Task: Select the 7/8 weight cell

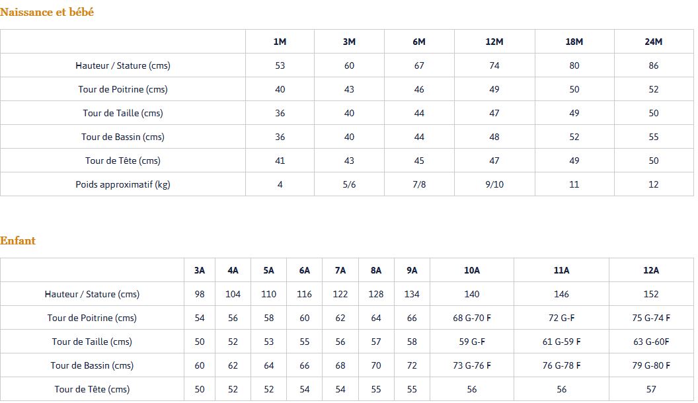Action: (x=418, y=184)
